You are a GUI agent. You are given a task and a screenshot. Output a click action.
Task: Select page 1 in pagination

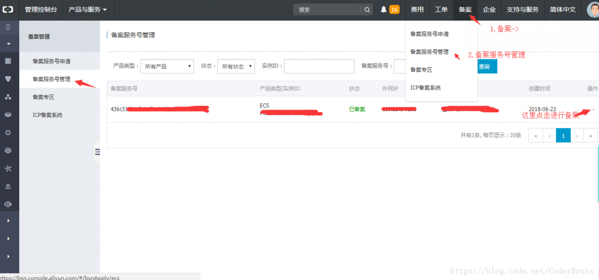(x=563, y=136)
